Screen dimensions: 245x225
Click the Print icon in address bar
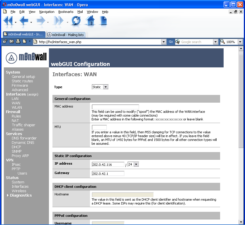(x=18, y=42)
